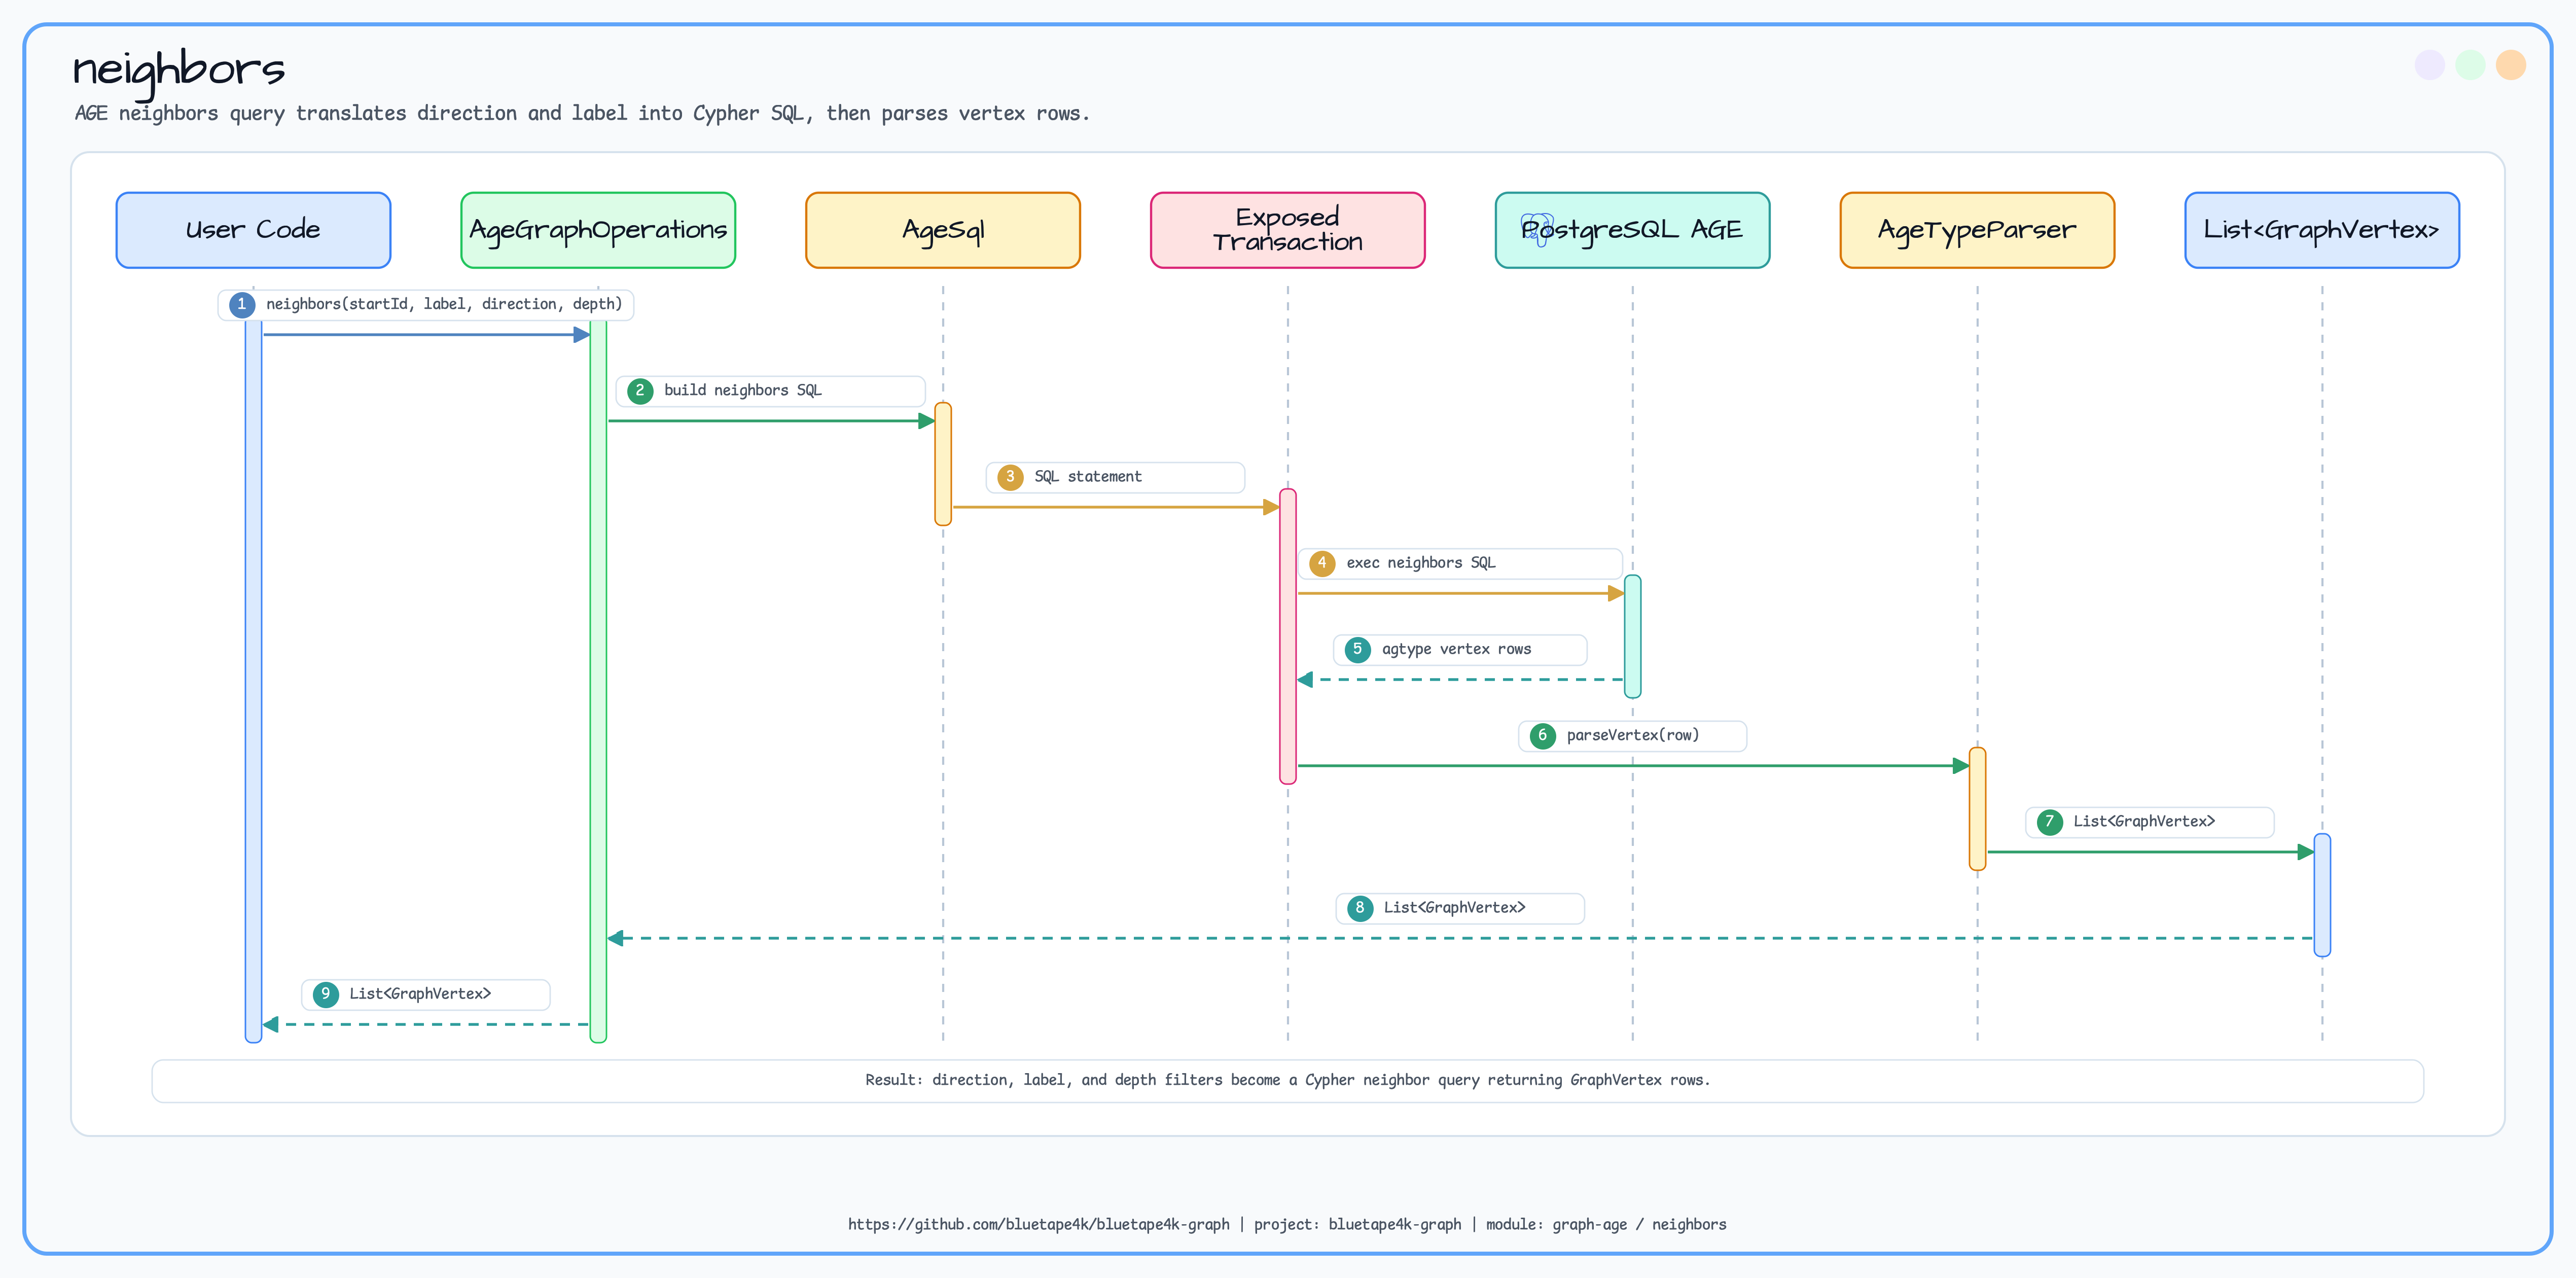Click step 8 'List<GraphVertex>' label
The image size is (2576, 1278).
tap(1460, 908)
